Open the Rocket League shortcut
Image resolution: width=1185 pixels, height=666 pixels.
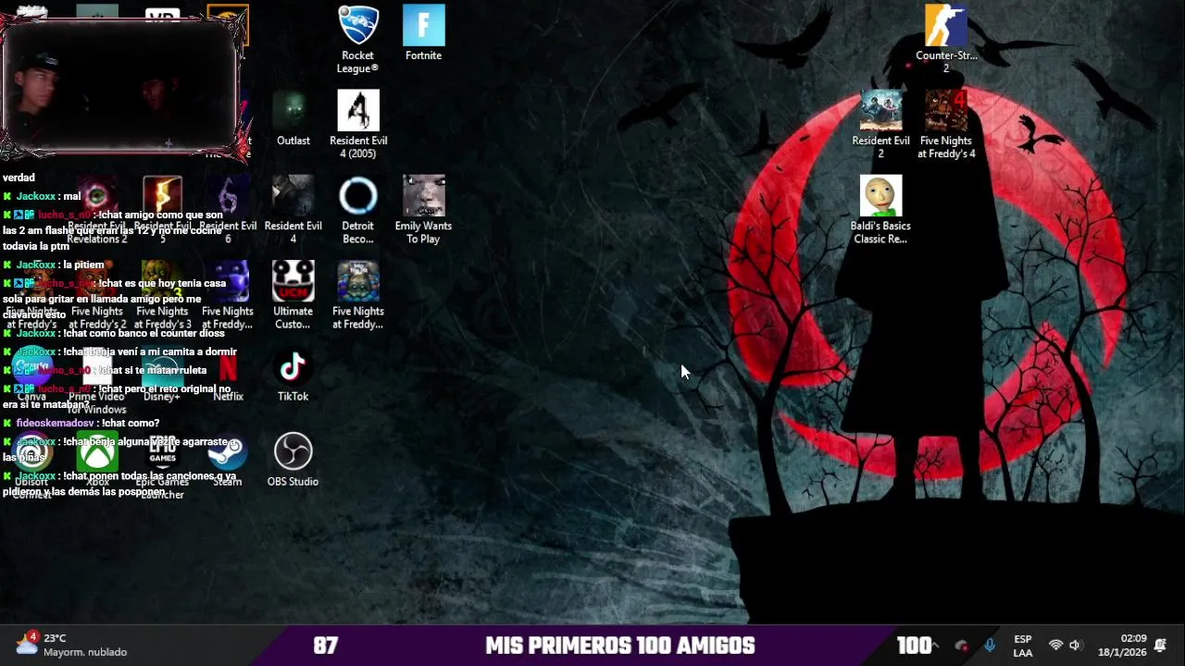(358, 40)
